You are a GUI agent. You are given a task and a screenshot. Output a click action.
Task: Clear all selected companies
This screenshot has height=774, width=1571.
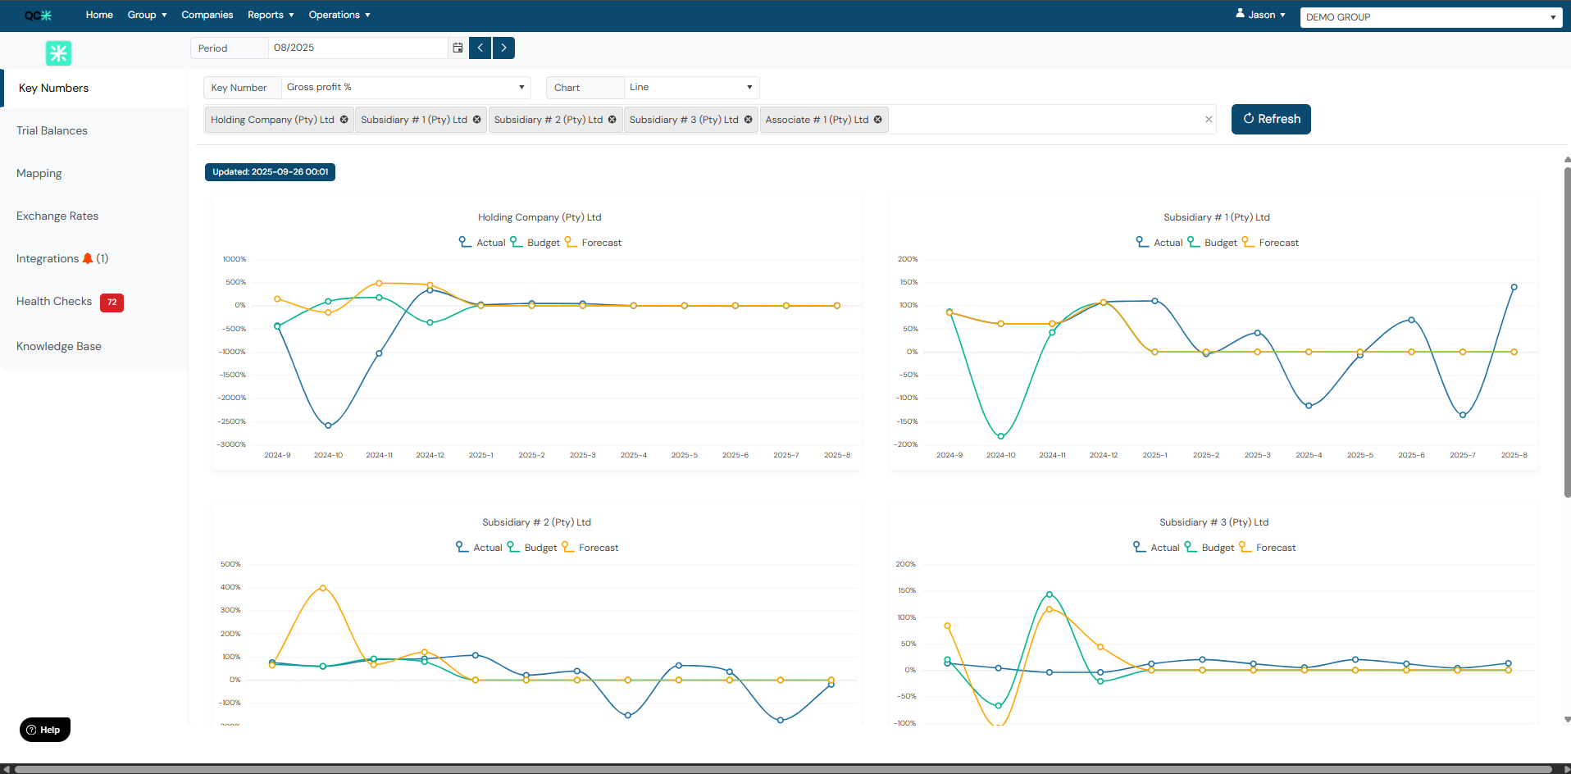click(x=1209, y=120)
